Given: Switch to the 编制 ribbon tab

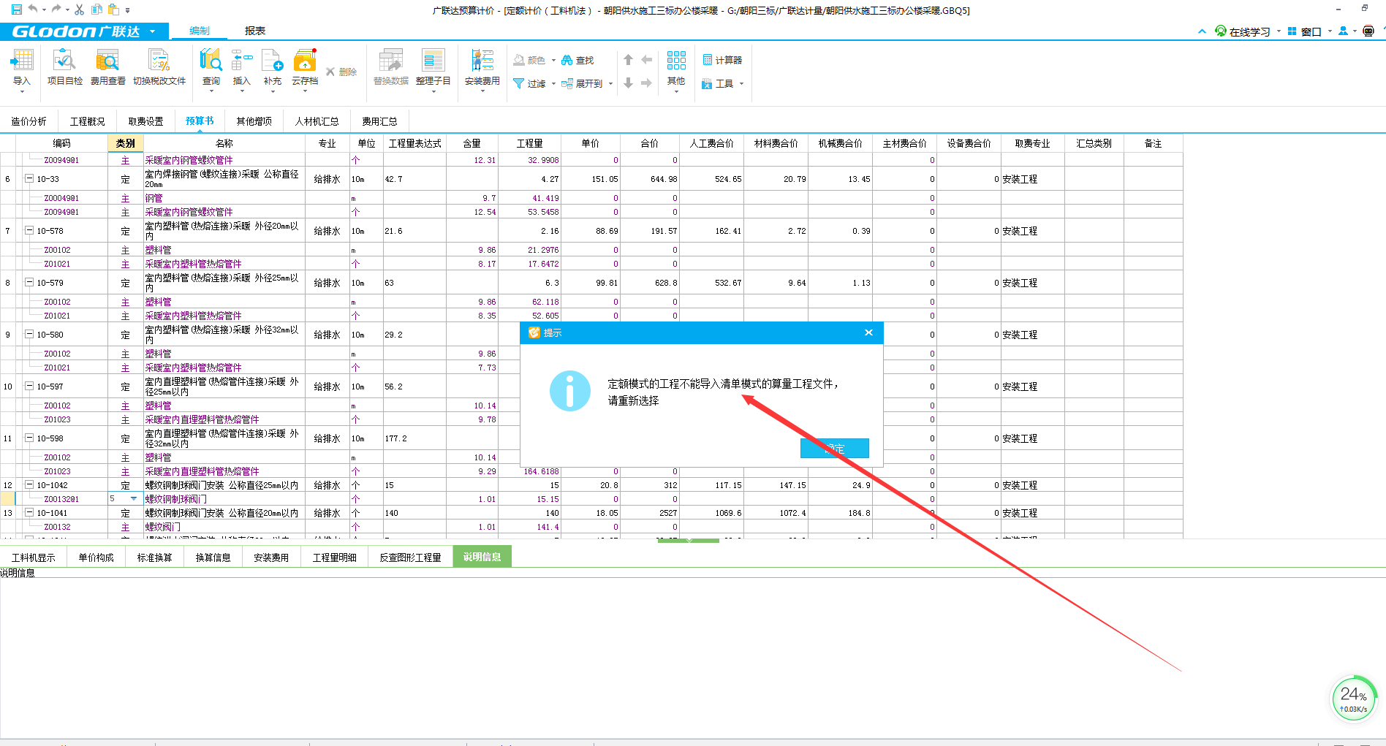Looking at the screenshot, I should click(199, 31).
